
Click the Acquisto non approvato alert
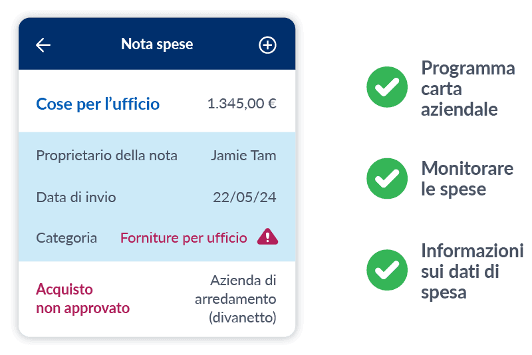[82, 299]
